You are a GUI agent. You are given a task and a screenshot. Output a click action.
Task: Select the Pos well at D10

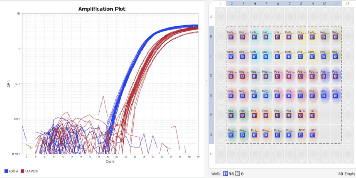coord(325,75)
